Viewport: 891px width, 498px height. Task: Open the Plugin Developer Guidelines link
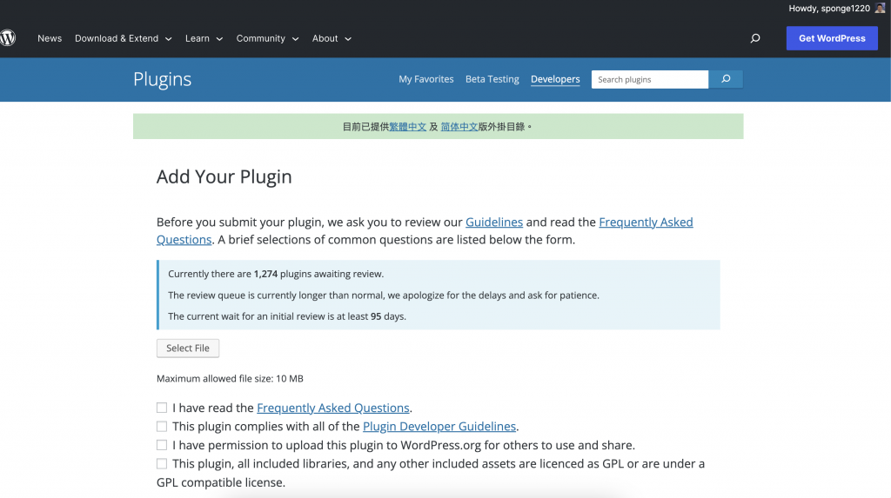coord(439,427)
